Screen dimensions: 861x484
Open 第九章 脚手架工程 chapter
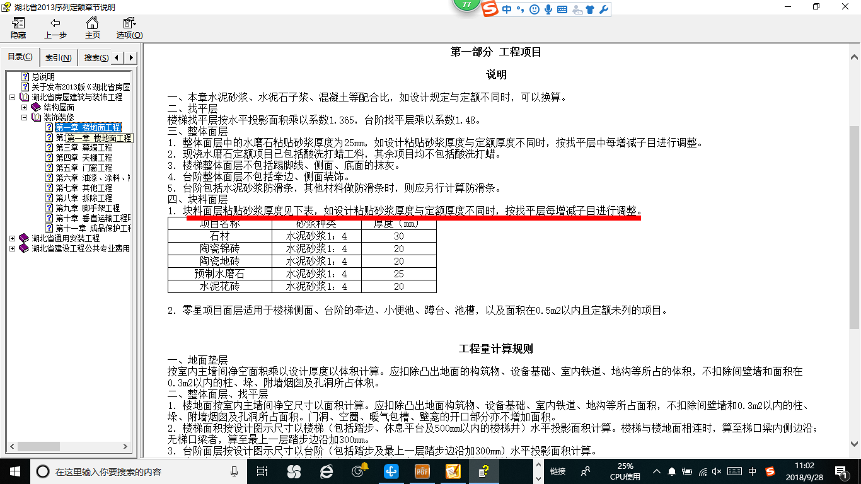[88, 208]
